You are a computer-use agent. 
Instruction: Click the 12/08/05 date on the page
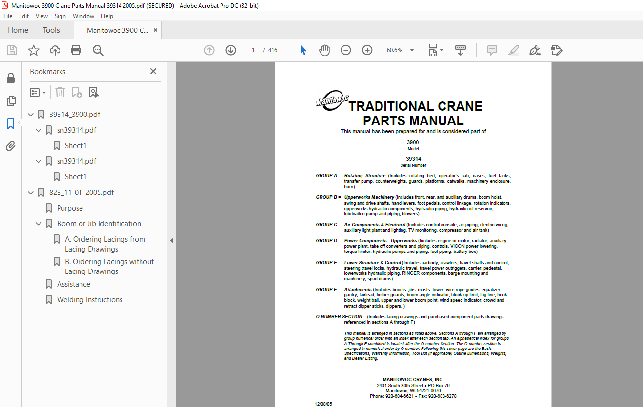click(323, 404)
